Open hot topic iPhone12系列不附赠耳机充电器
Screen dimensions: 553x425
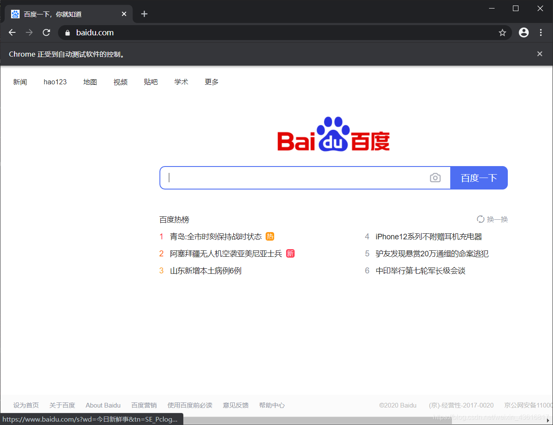point(429,236)
